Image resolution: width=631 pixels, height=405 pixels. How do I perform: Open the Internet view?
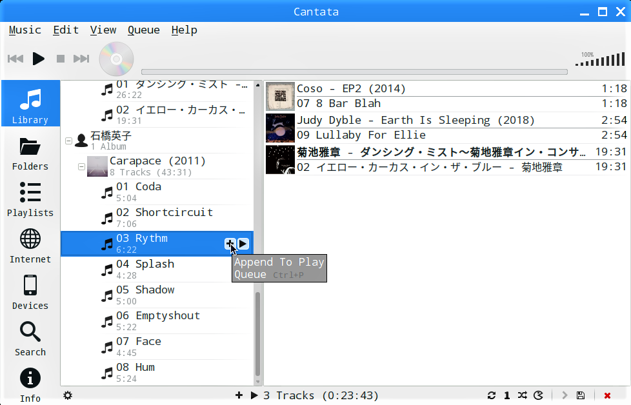coord(30,246)
